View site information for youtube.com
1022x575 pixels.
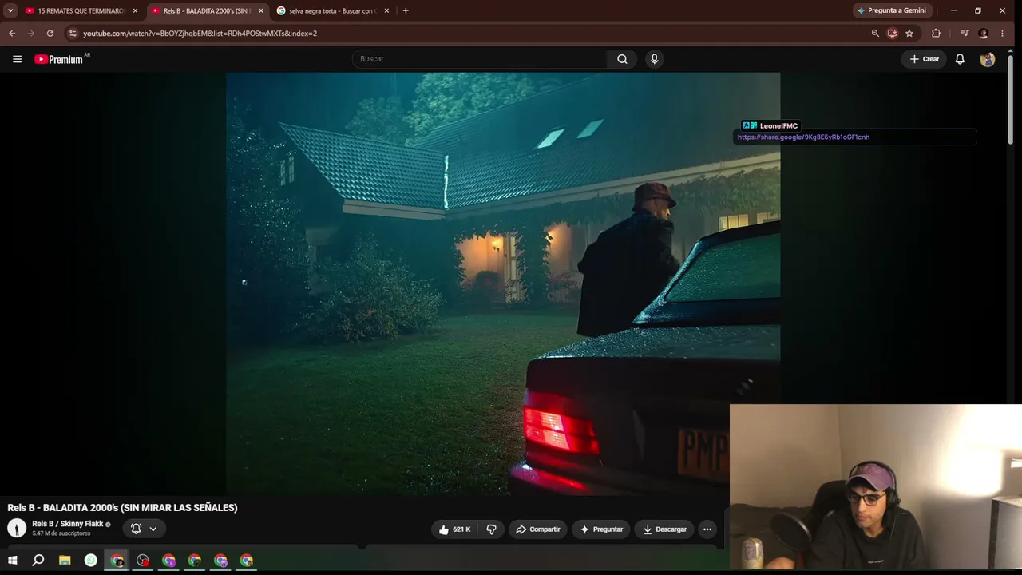click(73, 34)
